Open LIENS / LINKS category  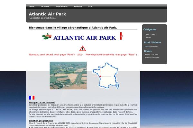pos(150,35)
